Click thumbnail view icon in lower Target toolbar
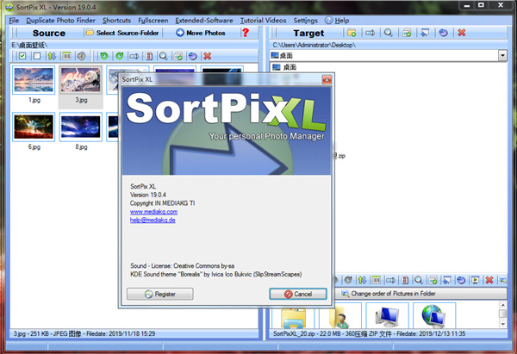This screenshot has height=354, width=517. pos(377,280)
